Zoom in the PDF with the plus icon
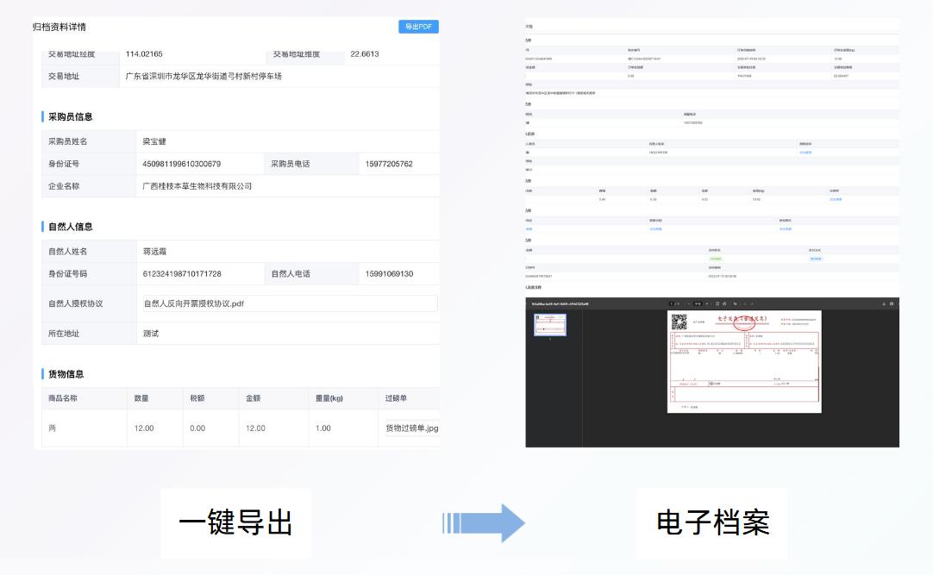 707,303
